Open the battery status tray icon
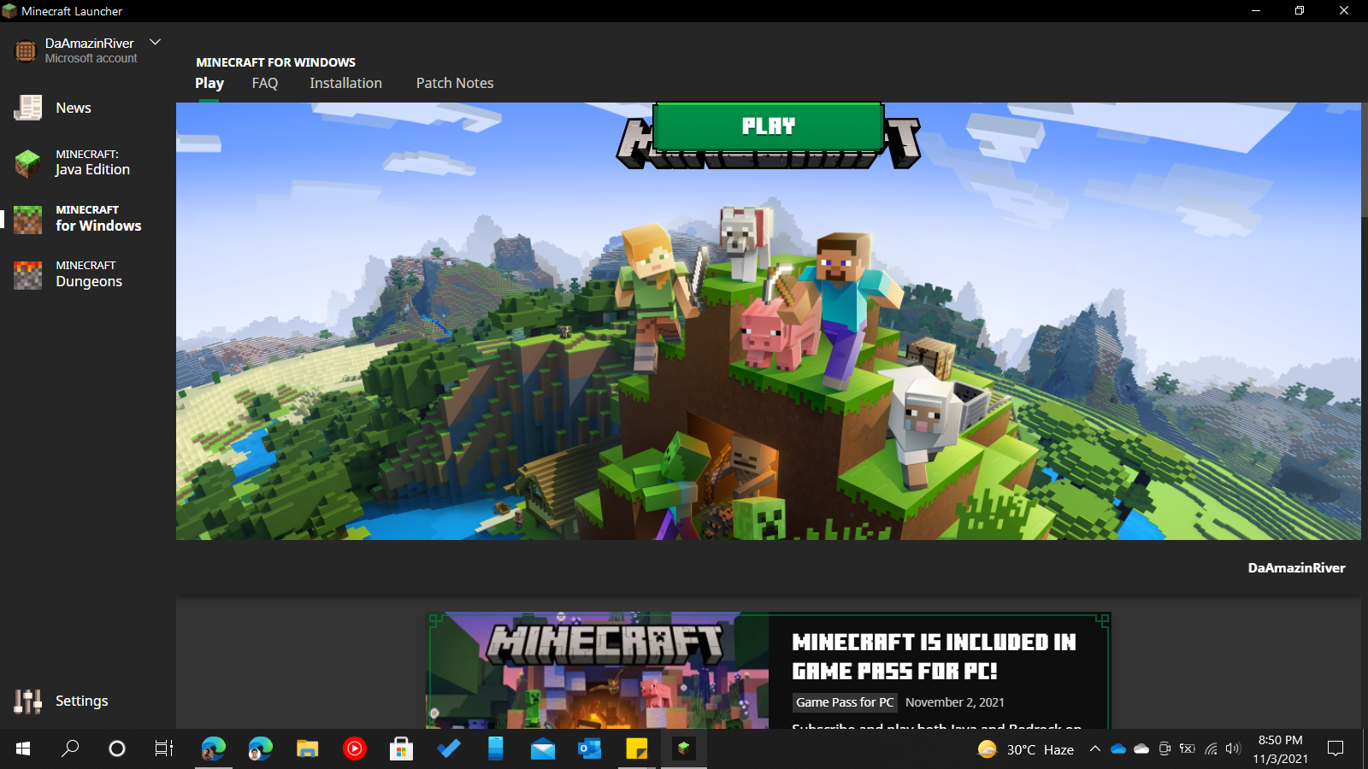The image size is (1368, 769). [1188, 748]
